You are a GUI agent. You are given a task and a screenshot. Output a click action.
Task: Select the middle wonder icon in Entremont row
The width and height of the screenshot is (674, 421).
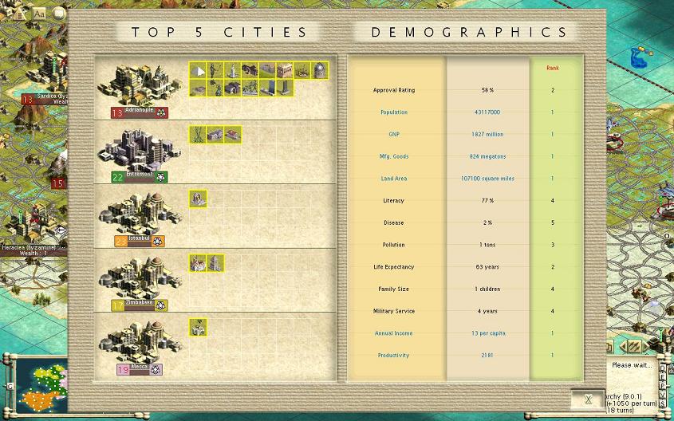215,135
